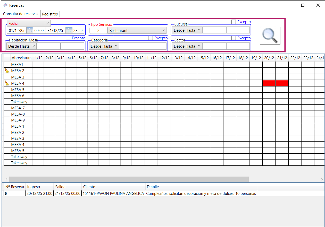Select the Consulta de reservas tab
The height and width of the screenshot is (227, 325).
(21, 14)
